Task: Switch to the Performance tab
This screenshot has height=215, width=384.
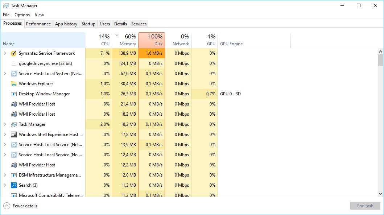Action: click(38, 24)
